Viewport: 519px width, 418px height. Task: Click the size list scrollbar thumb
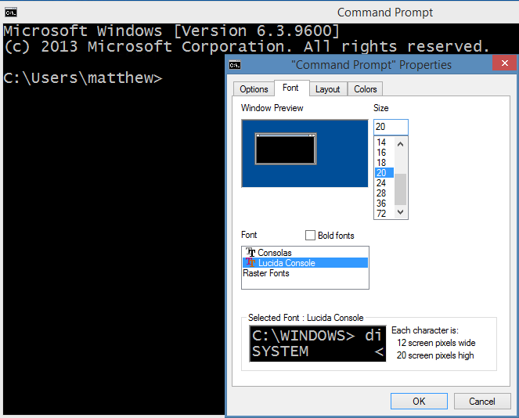point(401,189)
